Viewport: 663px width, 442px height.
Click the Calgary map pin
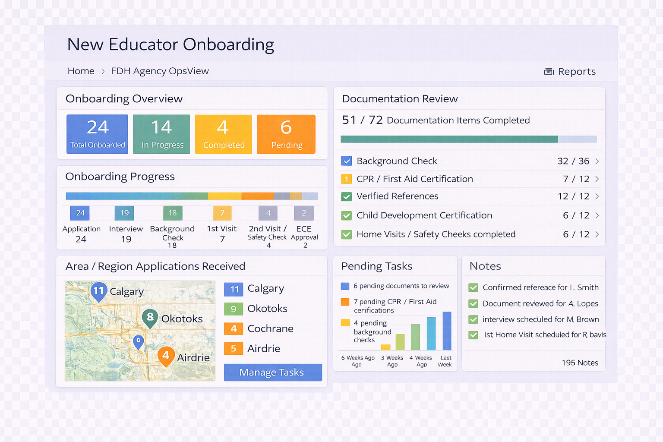point(98,291)
